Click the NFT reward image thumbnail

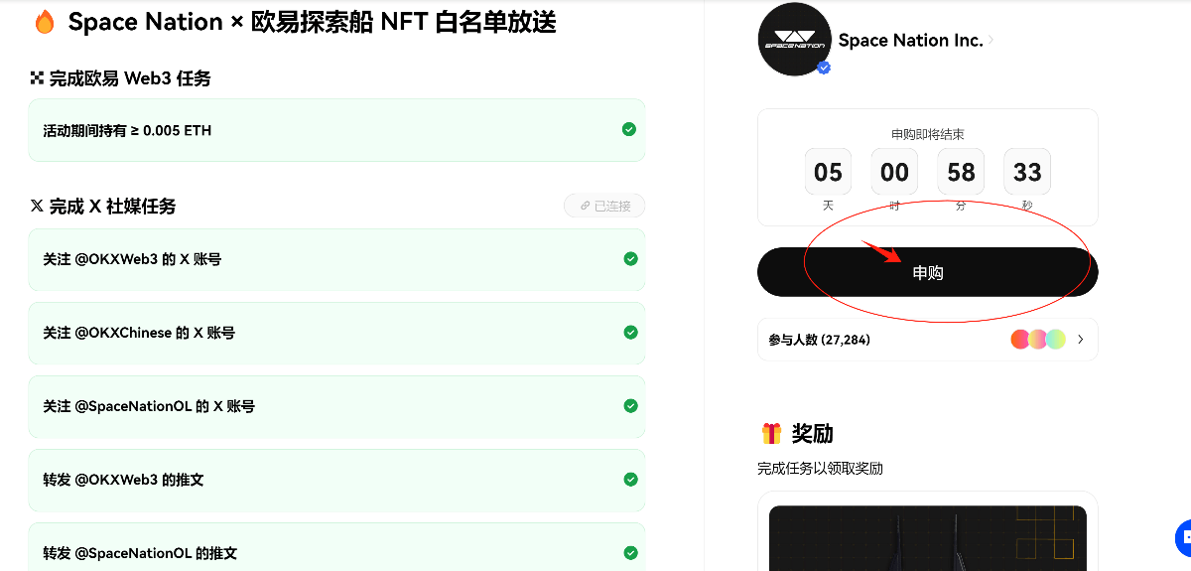928,538
